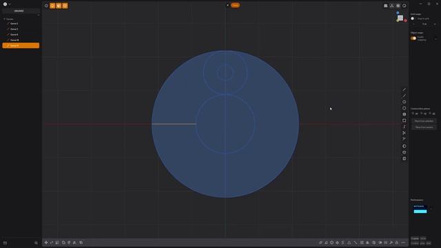The height and width of the screenshot is (248, 441).
Task: Open the three-dots more menu in the command bar
Action: [x=403, y=242]
